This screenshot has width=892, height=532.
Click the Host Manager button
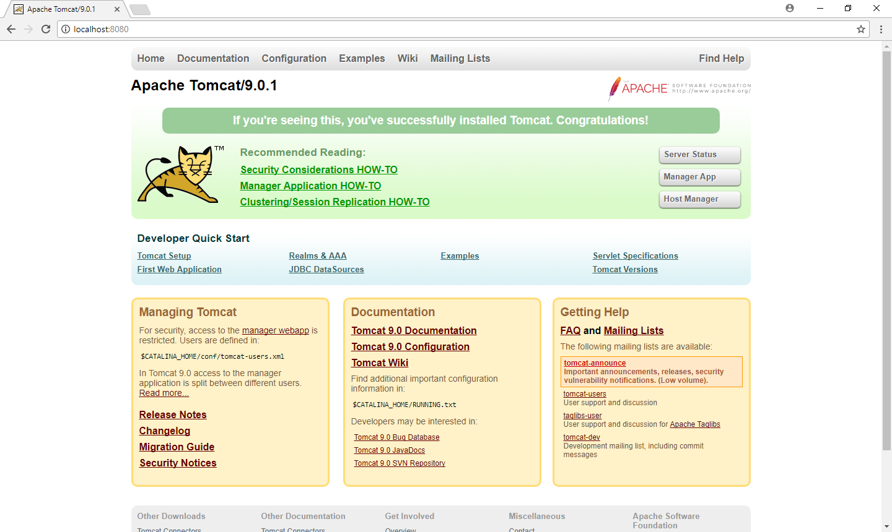click(x=699, y=199)
